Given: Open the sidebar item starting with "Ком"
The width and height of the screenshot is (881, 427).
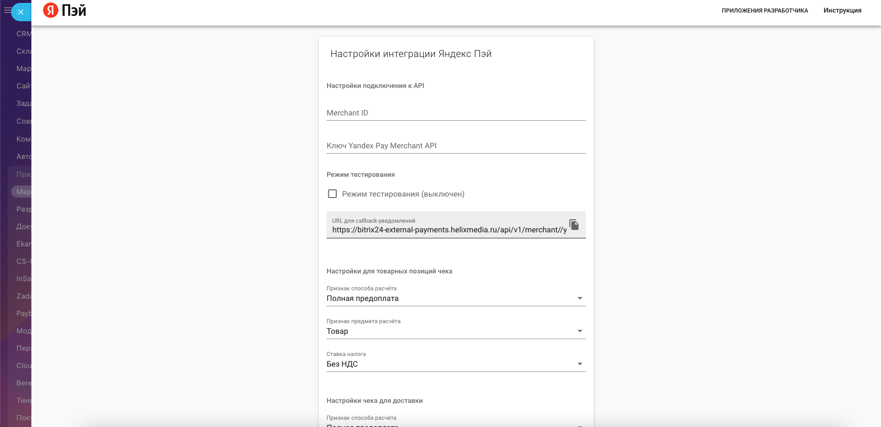Looking at the screenshot, I should (x=24, y=139).
